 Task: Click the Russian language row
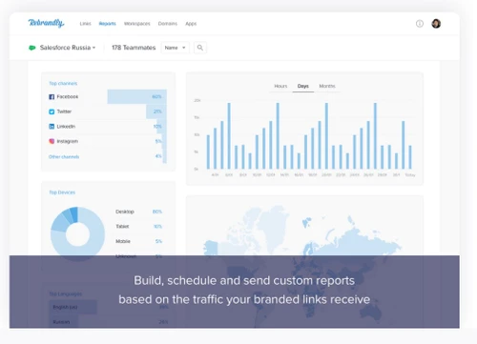109,322
